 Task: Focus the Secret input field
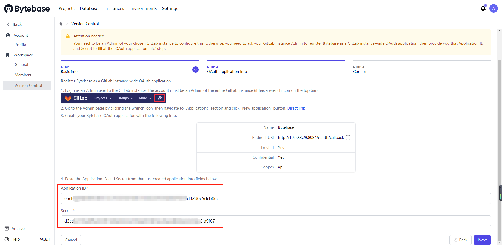point(276,221)
